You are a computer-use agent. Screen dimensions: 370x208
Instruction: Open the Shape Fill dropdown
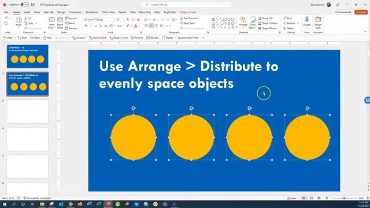tap(266, 18)
